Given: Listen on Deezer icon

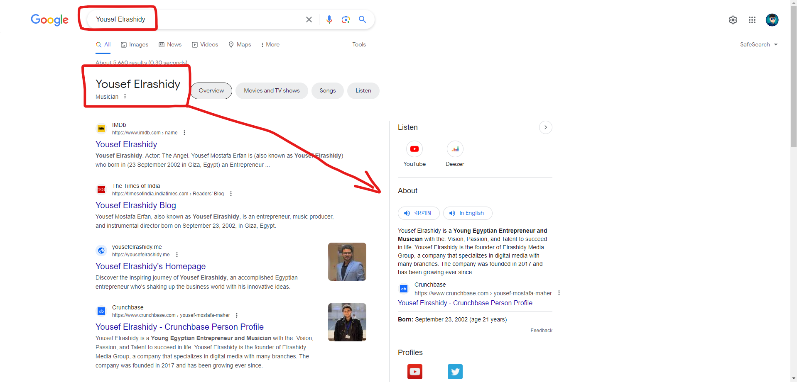Looking at the screenshot, I should pos(455,149).
